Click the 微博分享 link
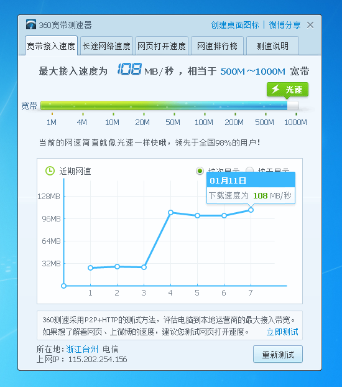The width and height of the screenshot is (342, 387). 285,25
